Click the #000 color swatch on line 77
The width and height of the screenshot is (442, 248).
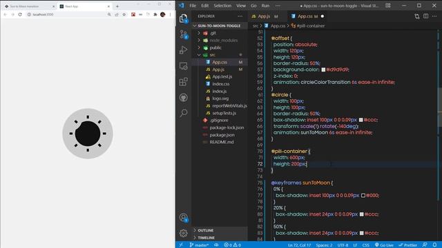tap(363, 195)
